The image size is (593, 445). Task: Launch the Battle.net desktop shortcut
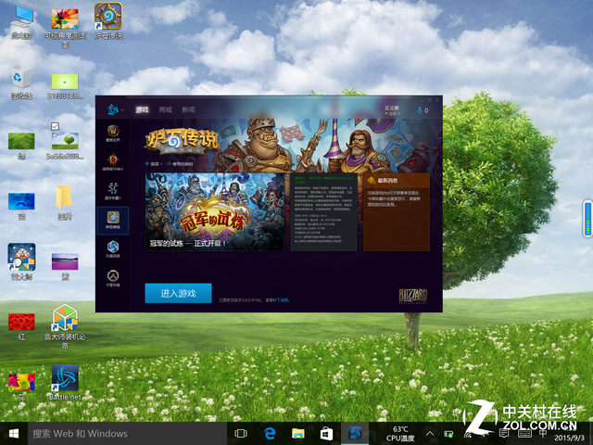(x=65, y=382)
